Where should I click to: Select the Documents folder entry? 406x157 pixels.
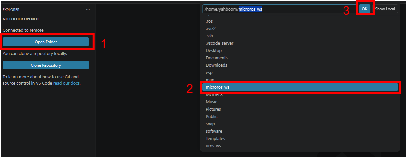click(300, 58)
